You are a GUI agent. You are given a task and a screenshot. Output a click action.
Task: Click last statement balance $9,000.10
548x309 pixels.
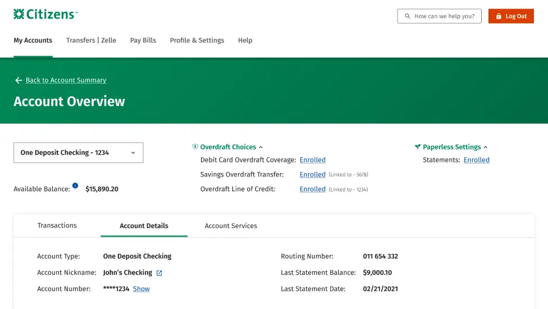(x=377, y=272)
